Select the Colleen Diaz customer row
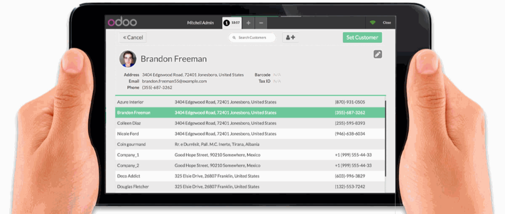505x214 pixels. coord(250,123)
